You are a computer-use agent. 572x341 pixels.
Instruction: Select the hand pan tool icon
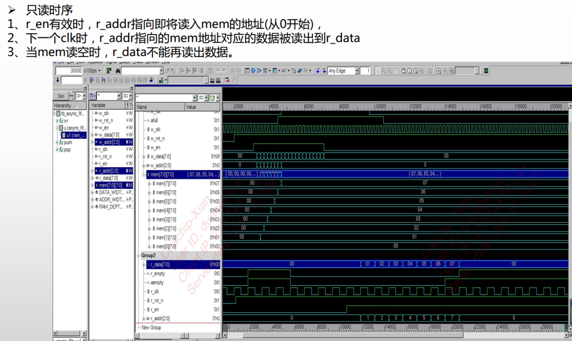(x=396, y=71)
